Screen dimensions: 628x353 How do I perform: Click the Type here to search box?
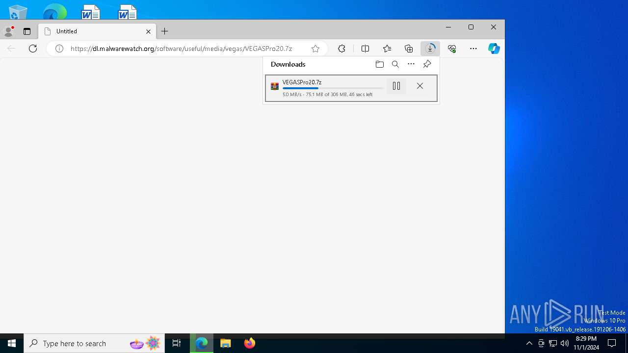pyautogui.click(x=94, y=343)
